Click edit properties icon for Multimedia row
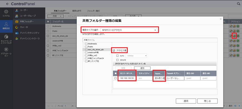Image resolution: width=242 pixels, height=109 pixels. pyautogui.click(x=231, y=26)
